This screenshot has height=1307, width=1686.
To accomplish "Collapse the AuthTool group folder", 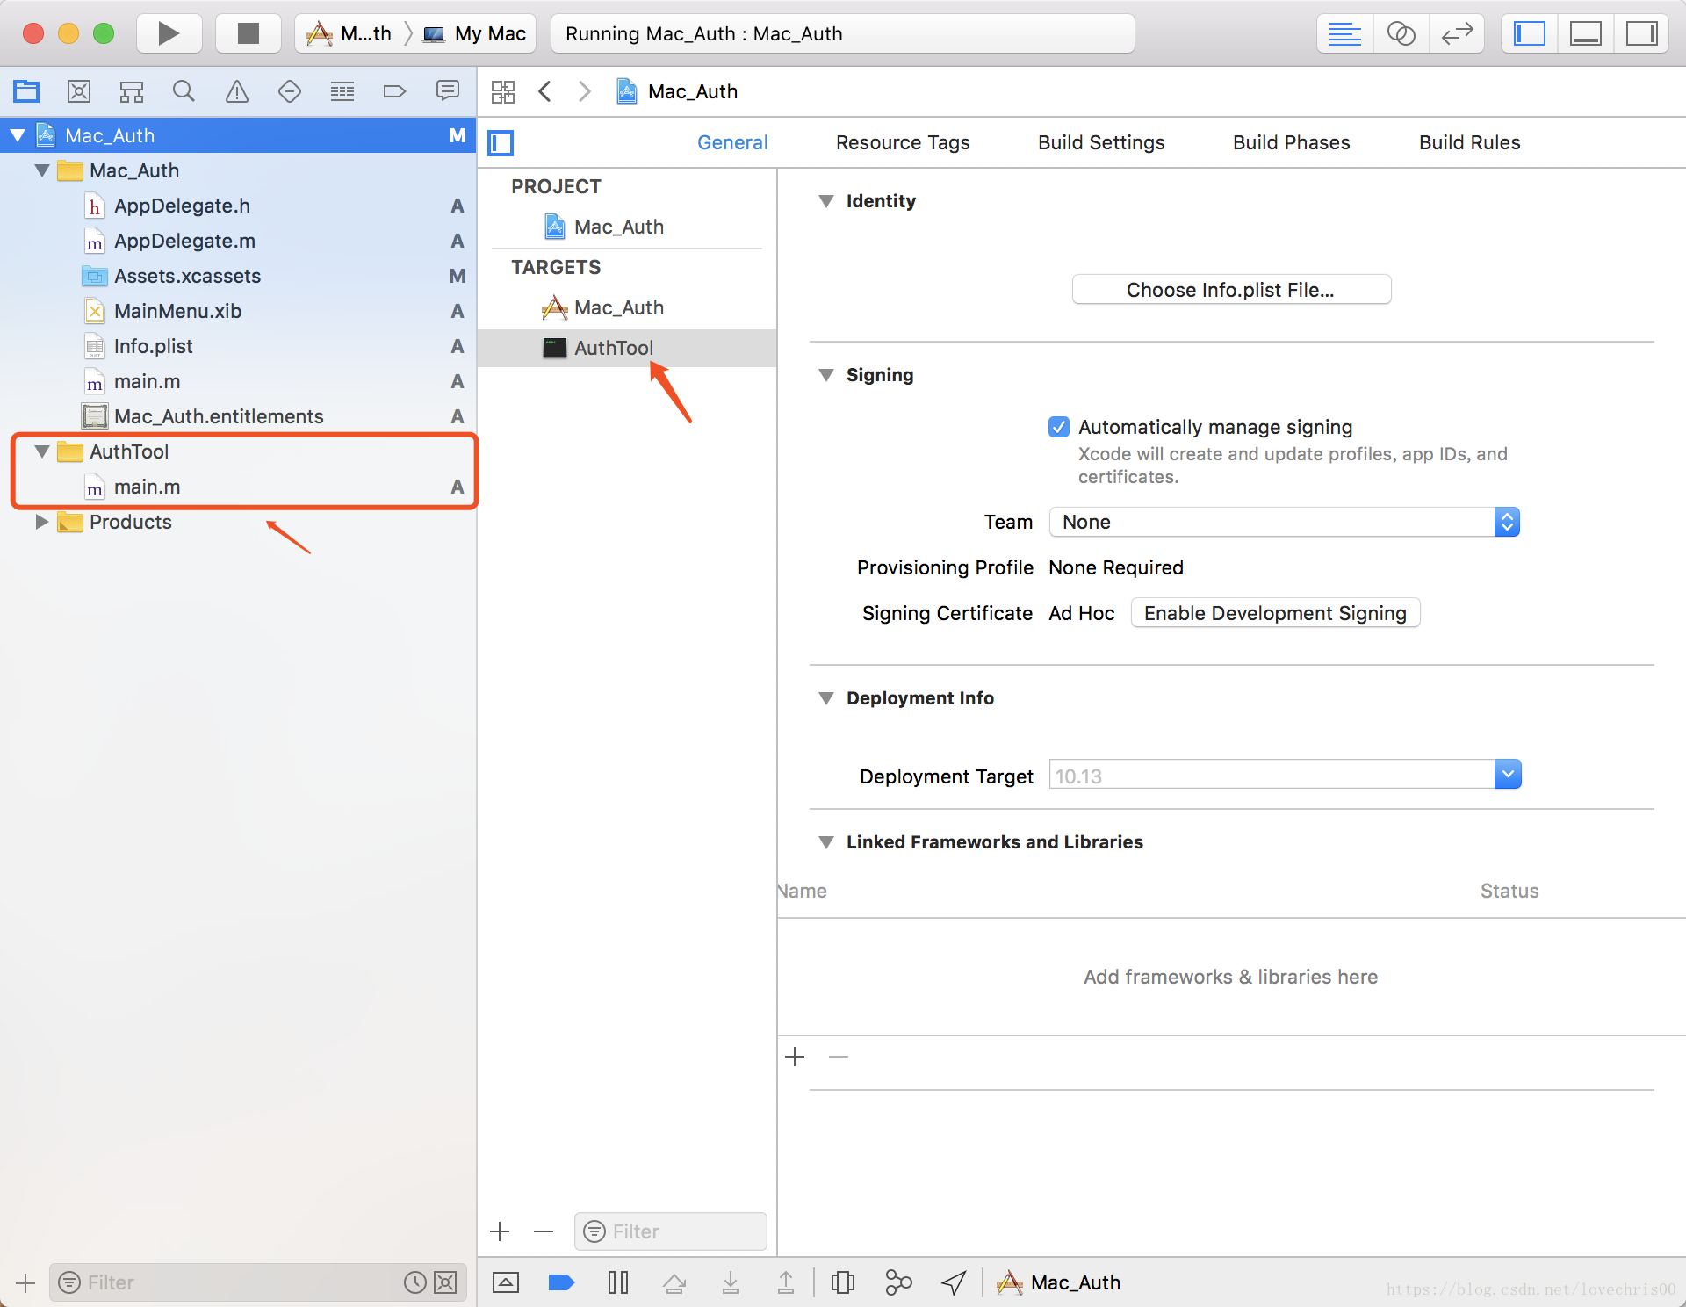I will (x=41, y=451).
